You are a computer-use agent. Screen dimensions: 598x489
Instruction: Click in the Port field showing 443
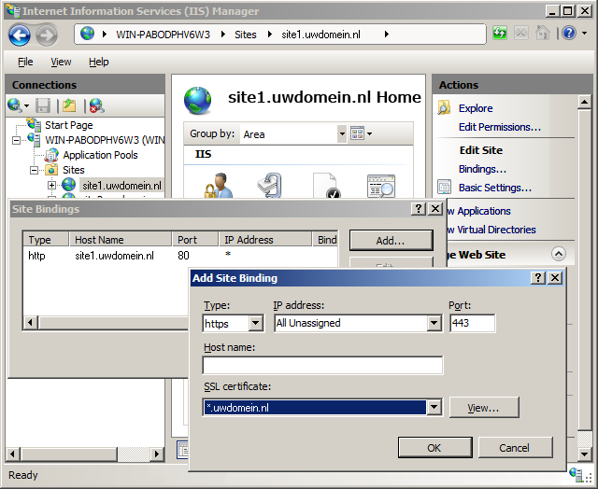473,323
